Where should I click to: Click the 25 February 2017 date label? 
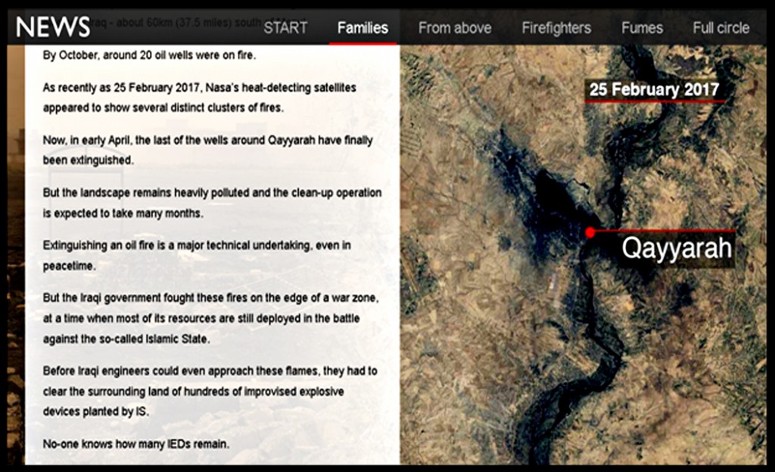(x=655, y=90)
